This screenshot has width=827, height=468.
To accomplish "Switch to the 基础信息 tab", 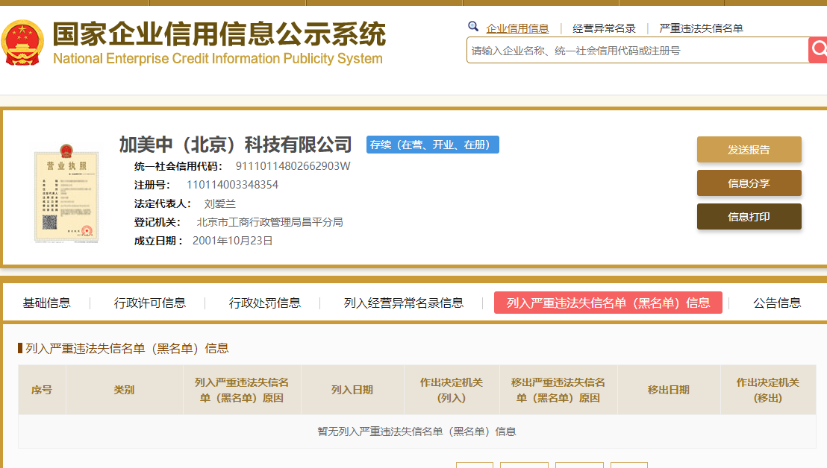I will tap(46, 303).
